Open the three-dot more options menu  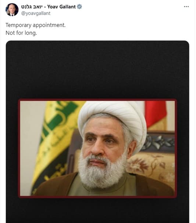pyautogui.click(x=186, y=7)
